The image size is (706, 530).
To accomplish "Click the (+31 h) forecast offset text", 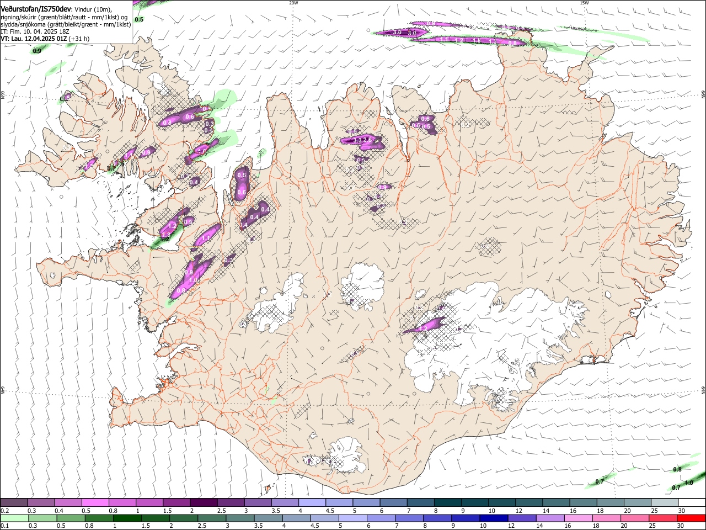I will [x=79, y=39].
